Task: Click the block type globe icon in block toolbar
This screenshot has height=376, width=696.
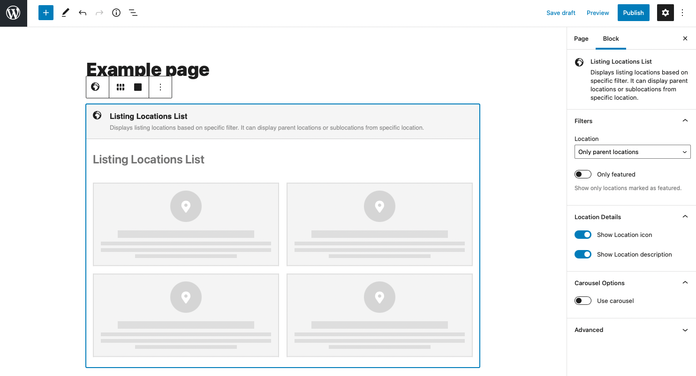Action: [x=96, y=87]
